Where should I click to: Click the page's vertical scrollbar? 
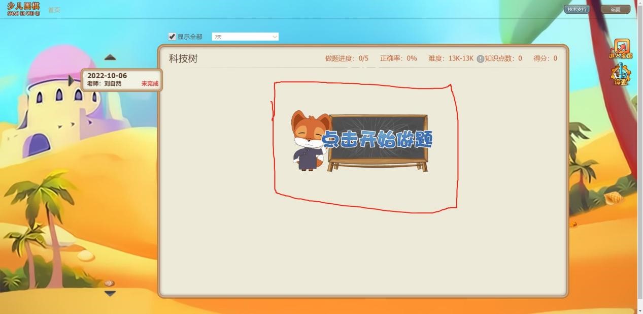click(640, 152)
